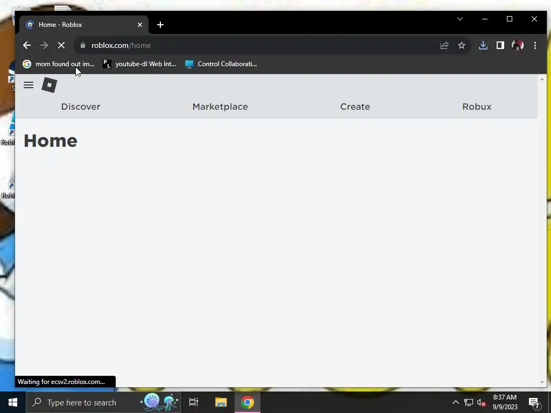Go to the Create page
This screenshot has height=413, width=551.
(355, 106)
